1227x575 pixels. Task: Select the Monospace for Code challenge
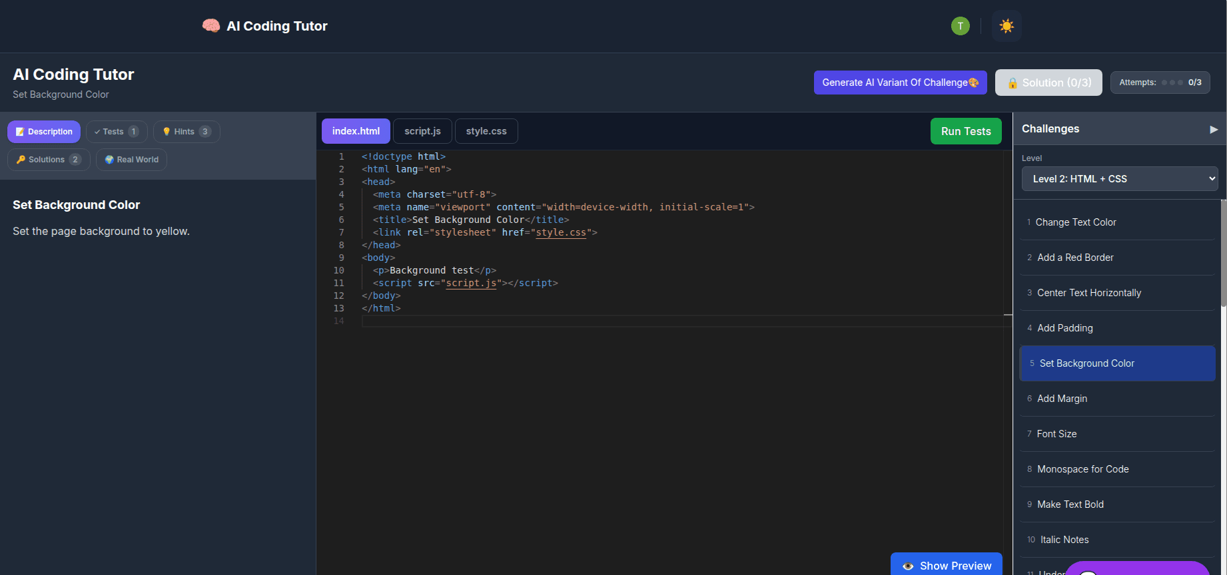pos(1118,469)
